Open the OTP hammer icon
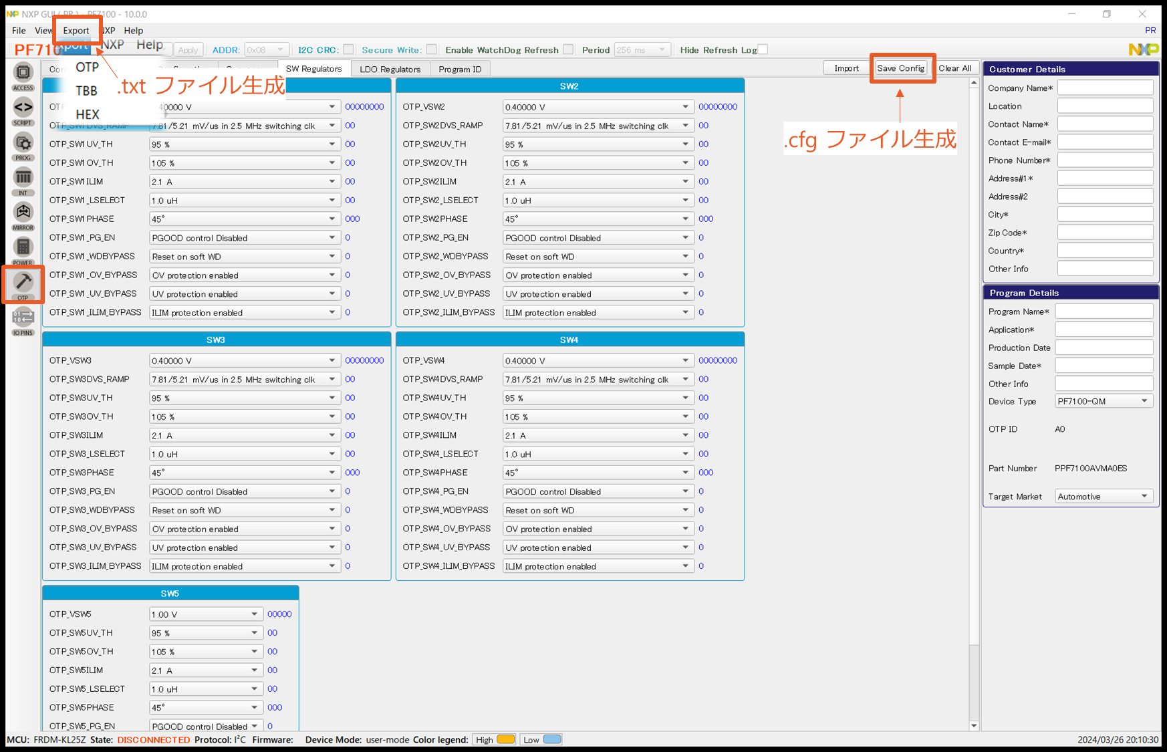Image resolution: width=1167 pixels, height=752 pixels. [x=23, y=283]
